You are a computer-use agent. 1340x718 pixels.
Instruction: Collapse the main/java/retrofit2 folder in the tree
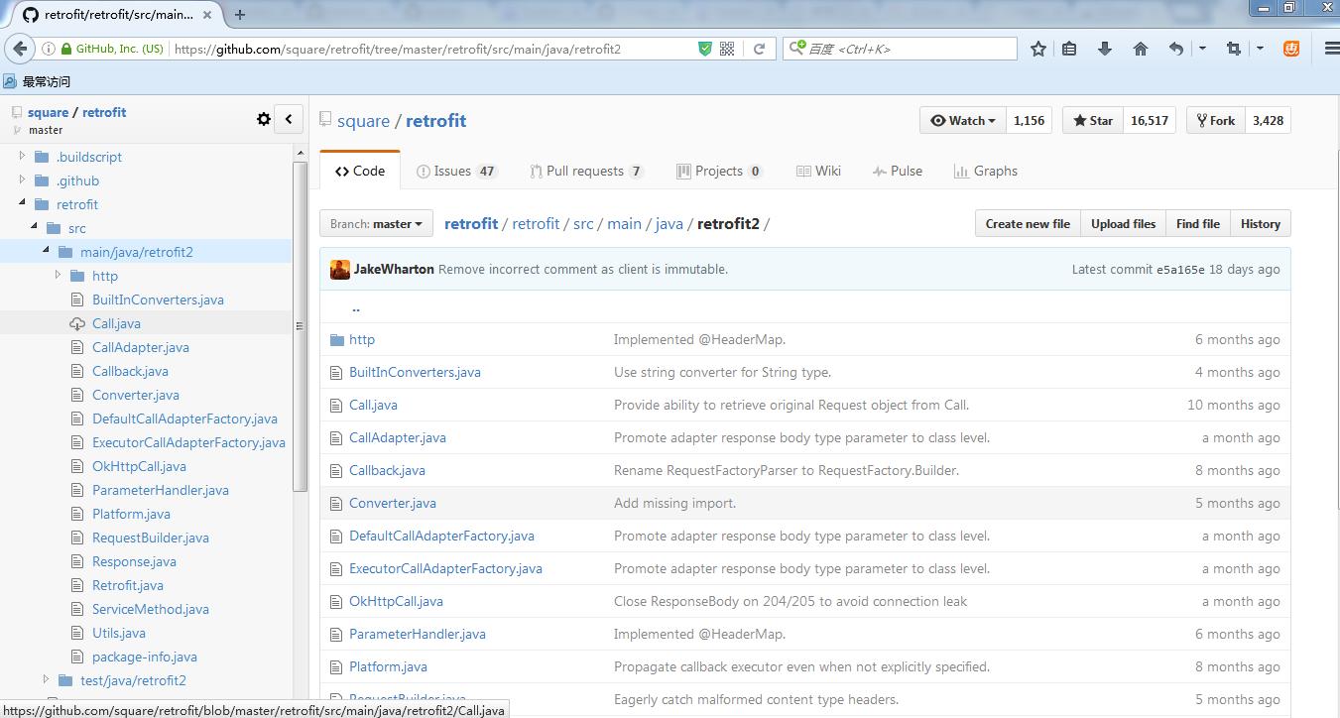46,251
